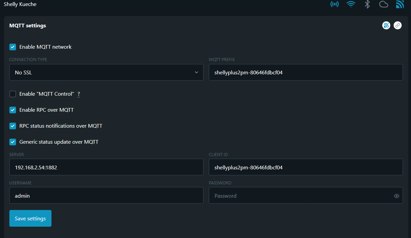
Task: Enable the "MQTT Control" checkbox
Action: pos(13,94)
